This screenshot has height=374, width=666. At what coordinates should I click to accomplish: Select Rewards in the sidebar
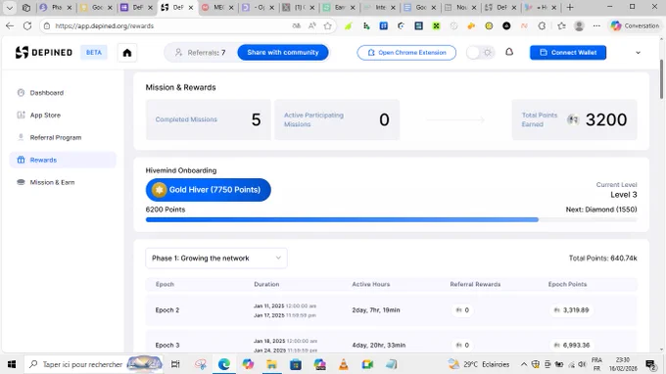point(63,160)
